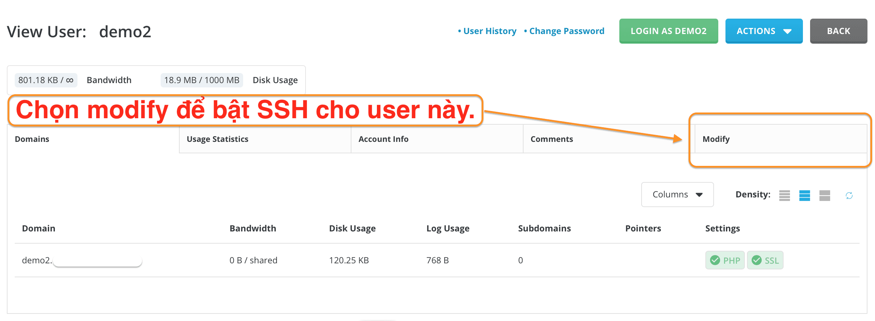This screenshot has height=321, width=875.
Task: Sort by the Disk Usage column header
Action: point(352,229)
